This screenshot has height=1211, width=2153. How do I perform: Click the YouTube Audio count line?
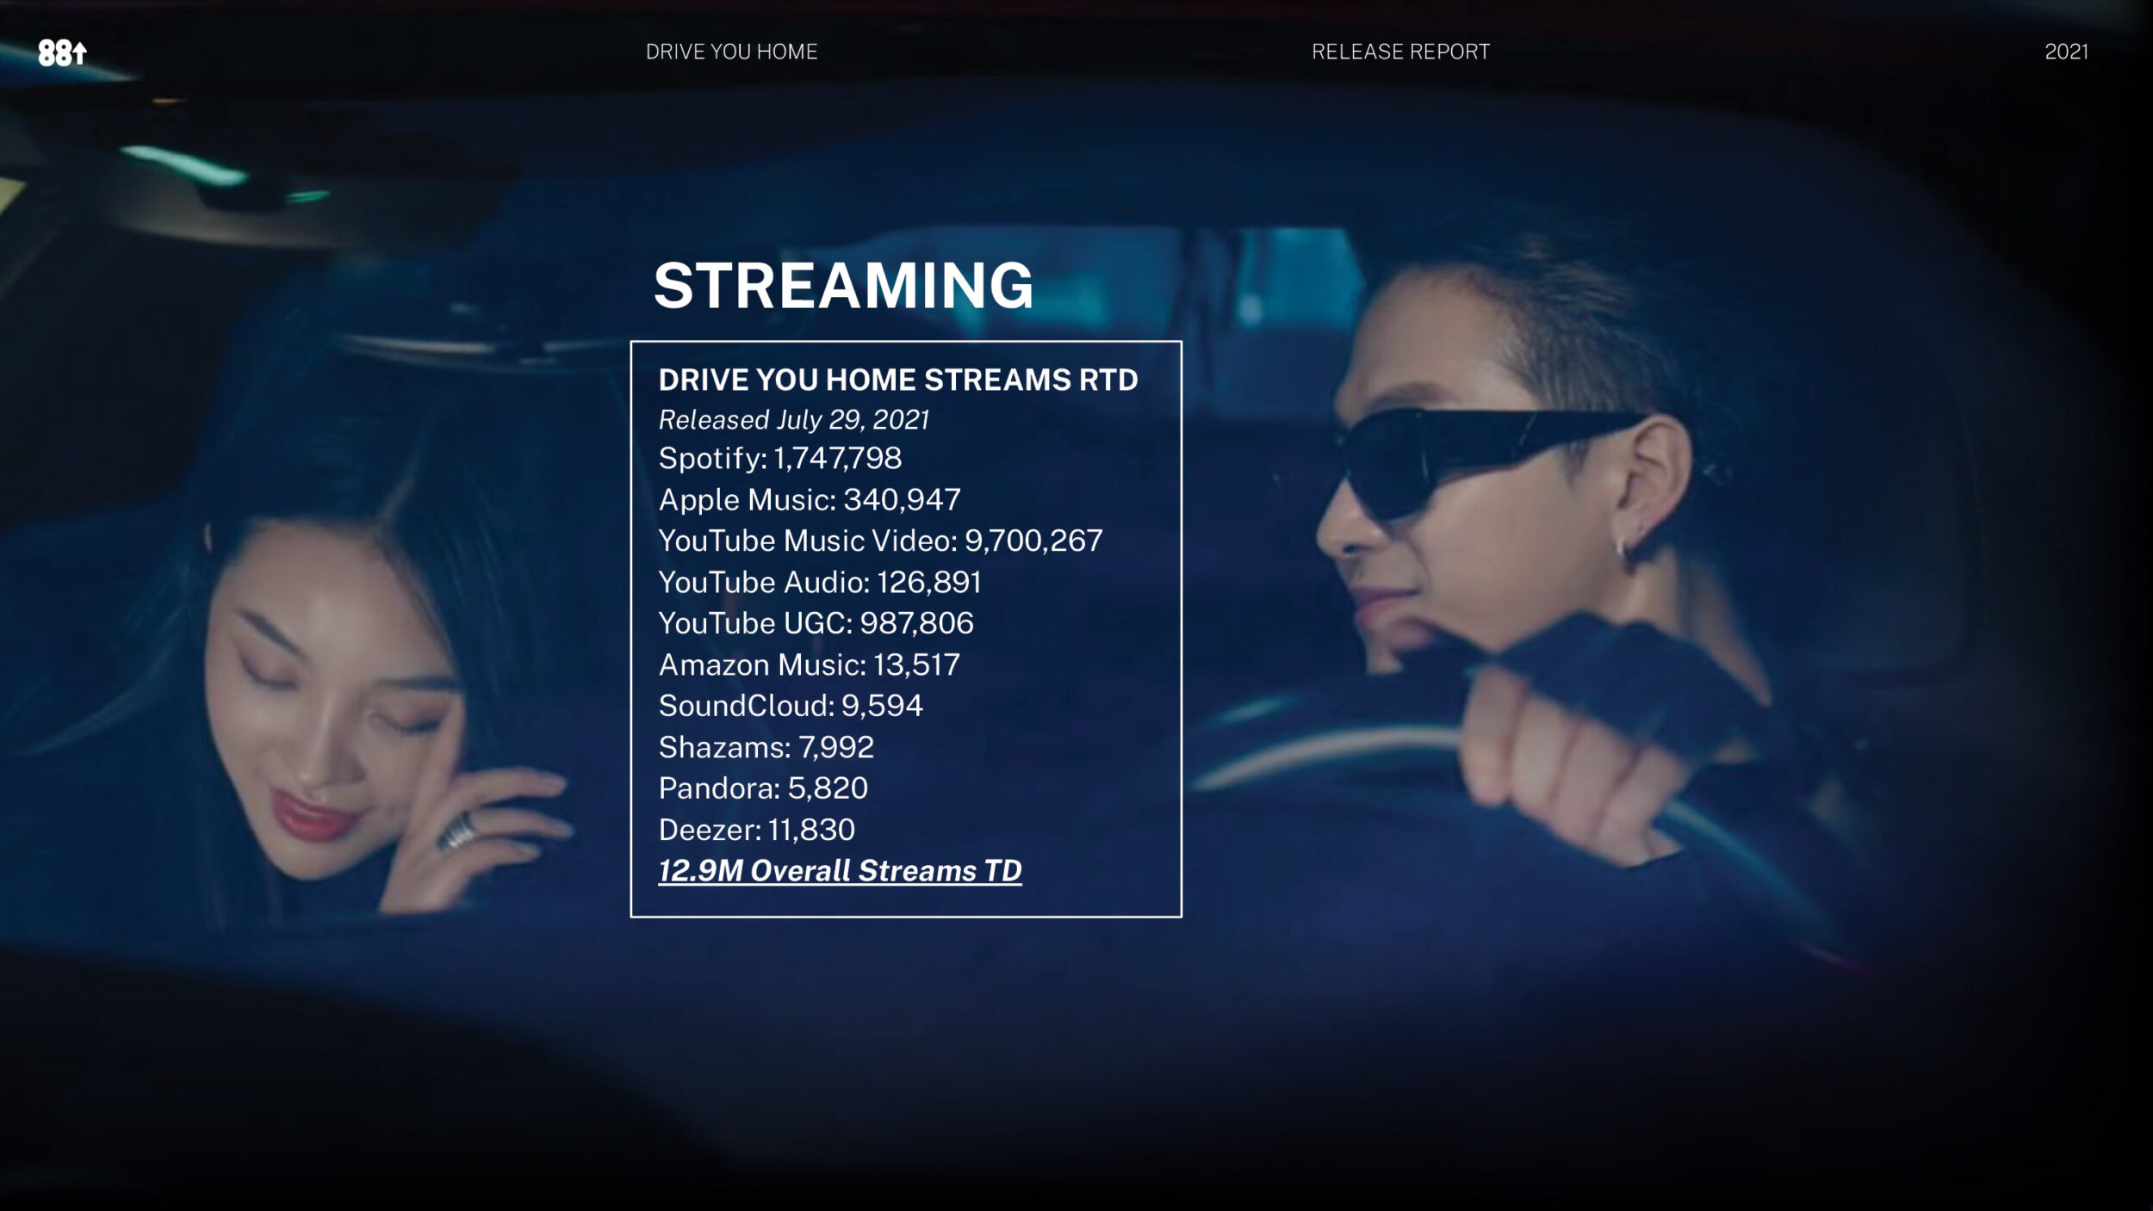coord(819,582)
